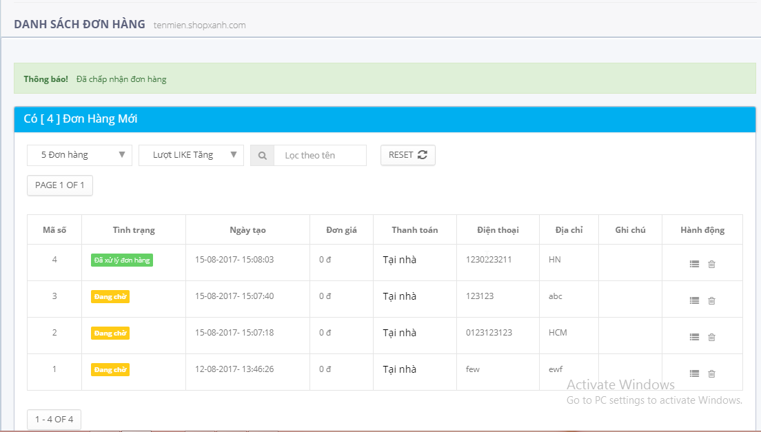Click the "Ngày tạo" column header

(x=247, y=230)
